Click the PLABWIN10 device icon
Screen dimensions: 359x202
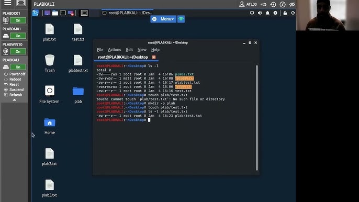point(6,51)
